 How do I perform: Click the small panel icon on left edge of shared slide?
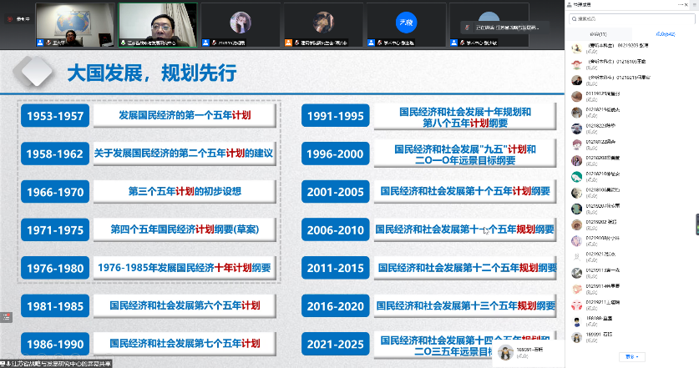(4, 315)
